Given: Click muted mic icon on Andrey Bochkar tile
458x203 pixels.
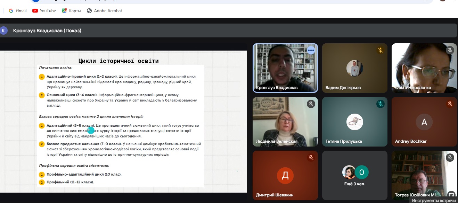Looking at the screenshot, I should click(x=450, y=104).
